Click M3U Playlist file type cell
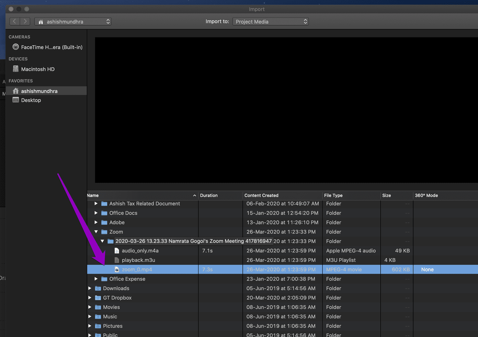The width and height of the screenshot is (478, 337). [341, 260]
